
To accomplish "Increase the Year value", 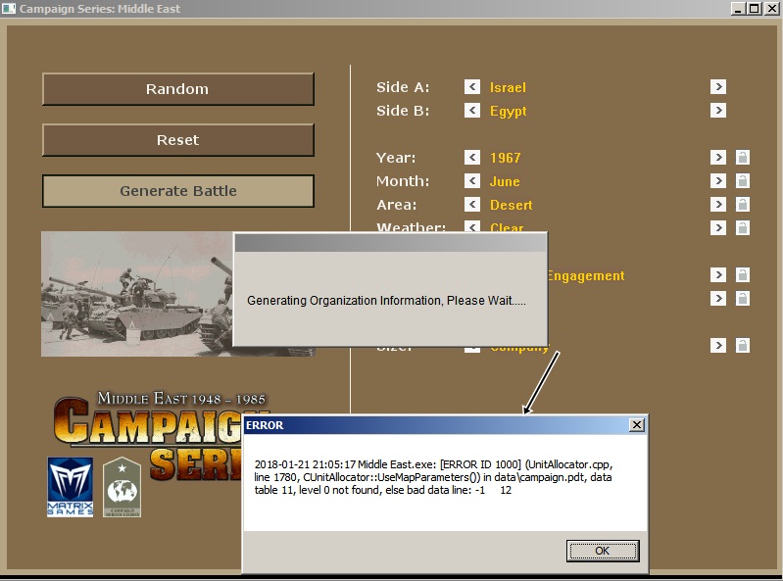I will [x=718, y=157].
